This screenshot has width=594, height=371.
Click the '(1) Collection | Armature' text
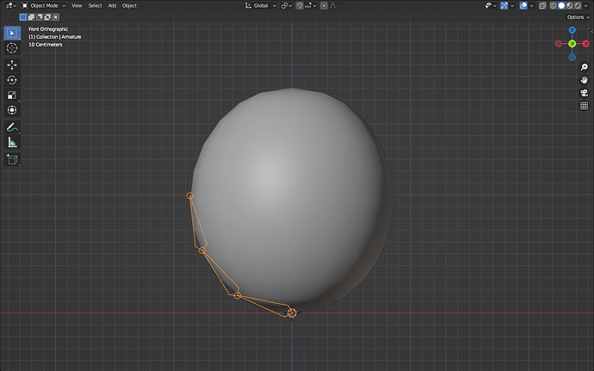[55, 37]
